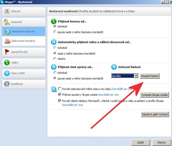This screenshot has width=172, height=146.
Task: Click the Nastavení soukromí shield icon
Action: [x=8, y=32]
